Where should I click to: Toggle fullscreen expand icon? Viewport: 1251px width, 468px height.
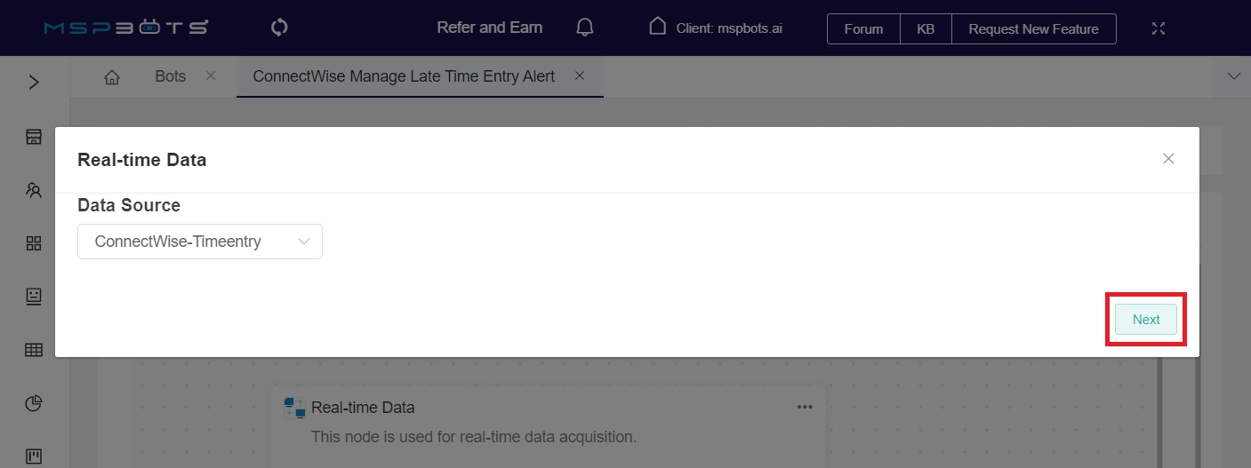click(1158, 28)
